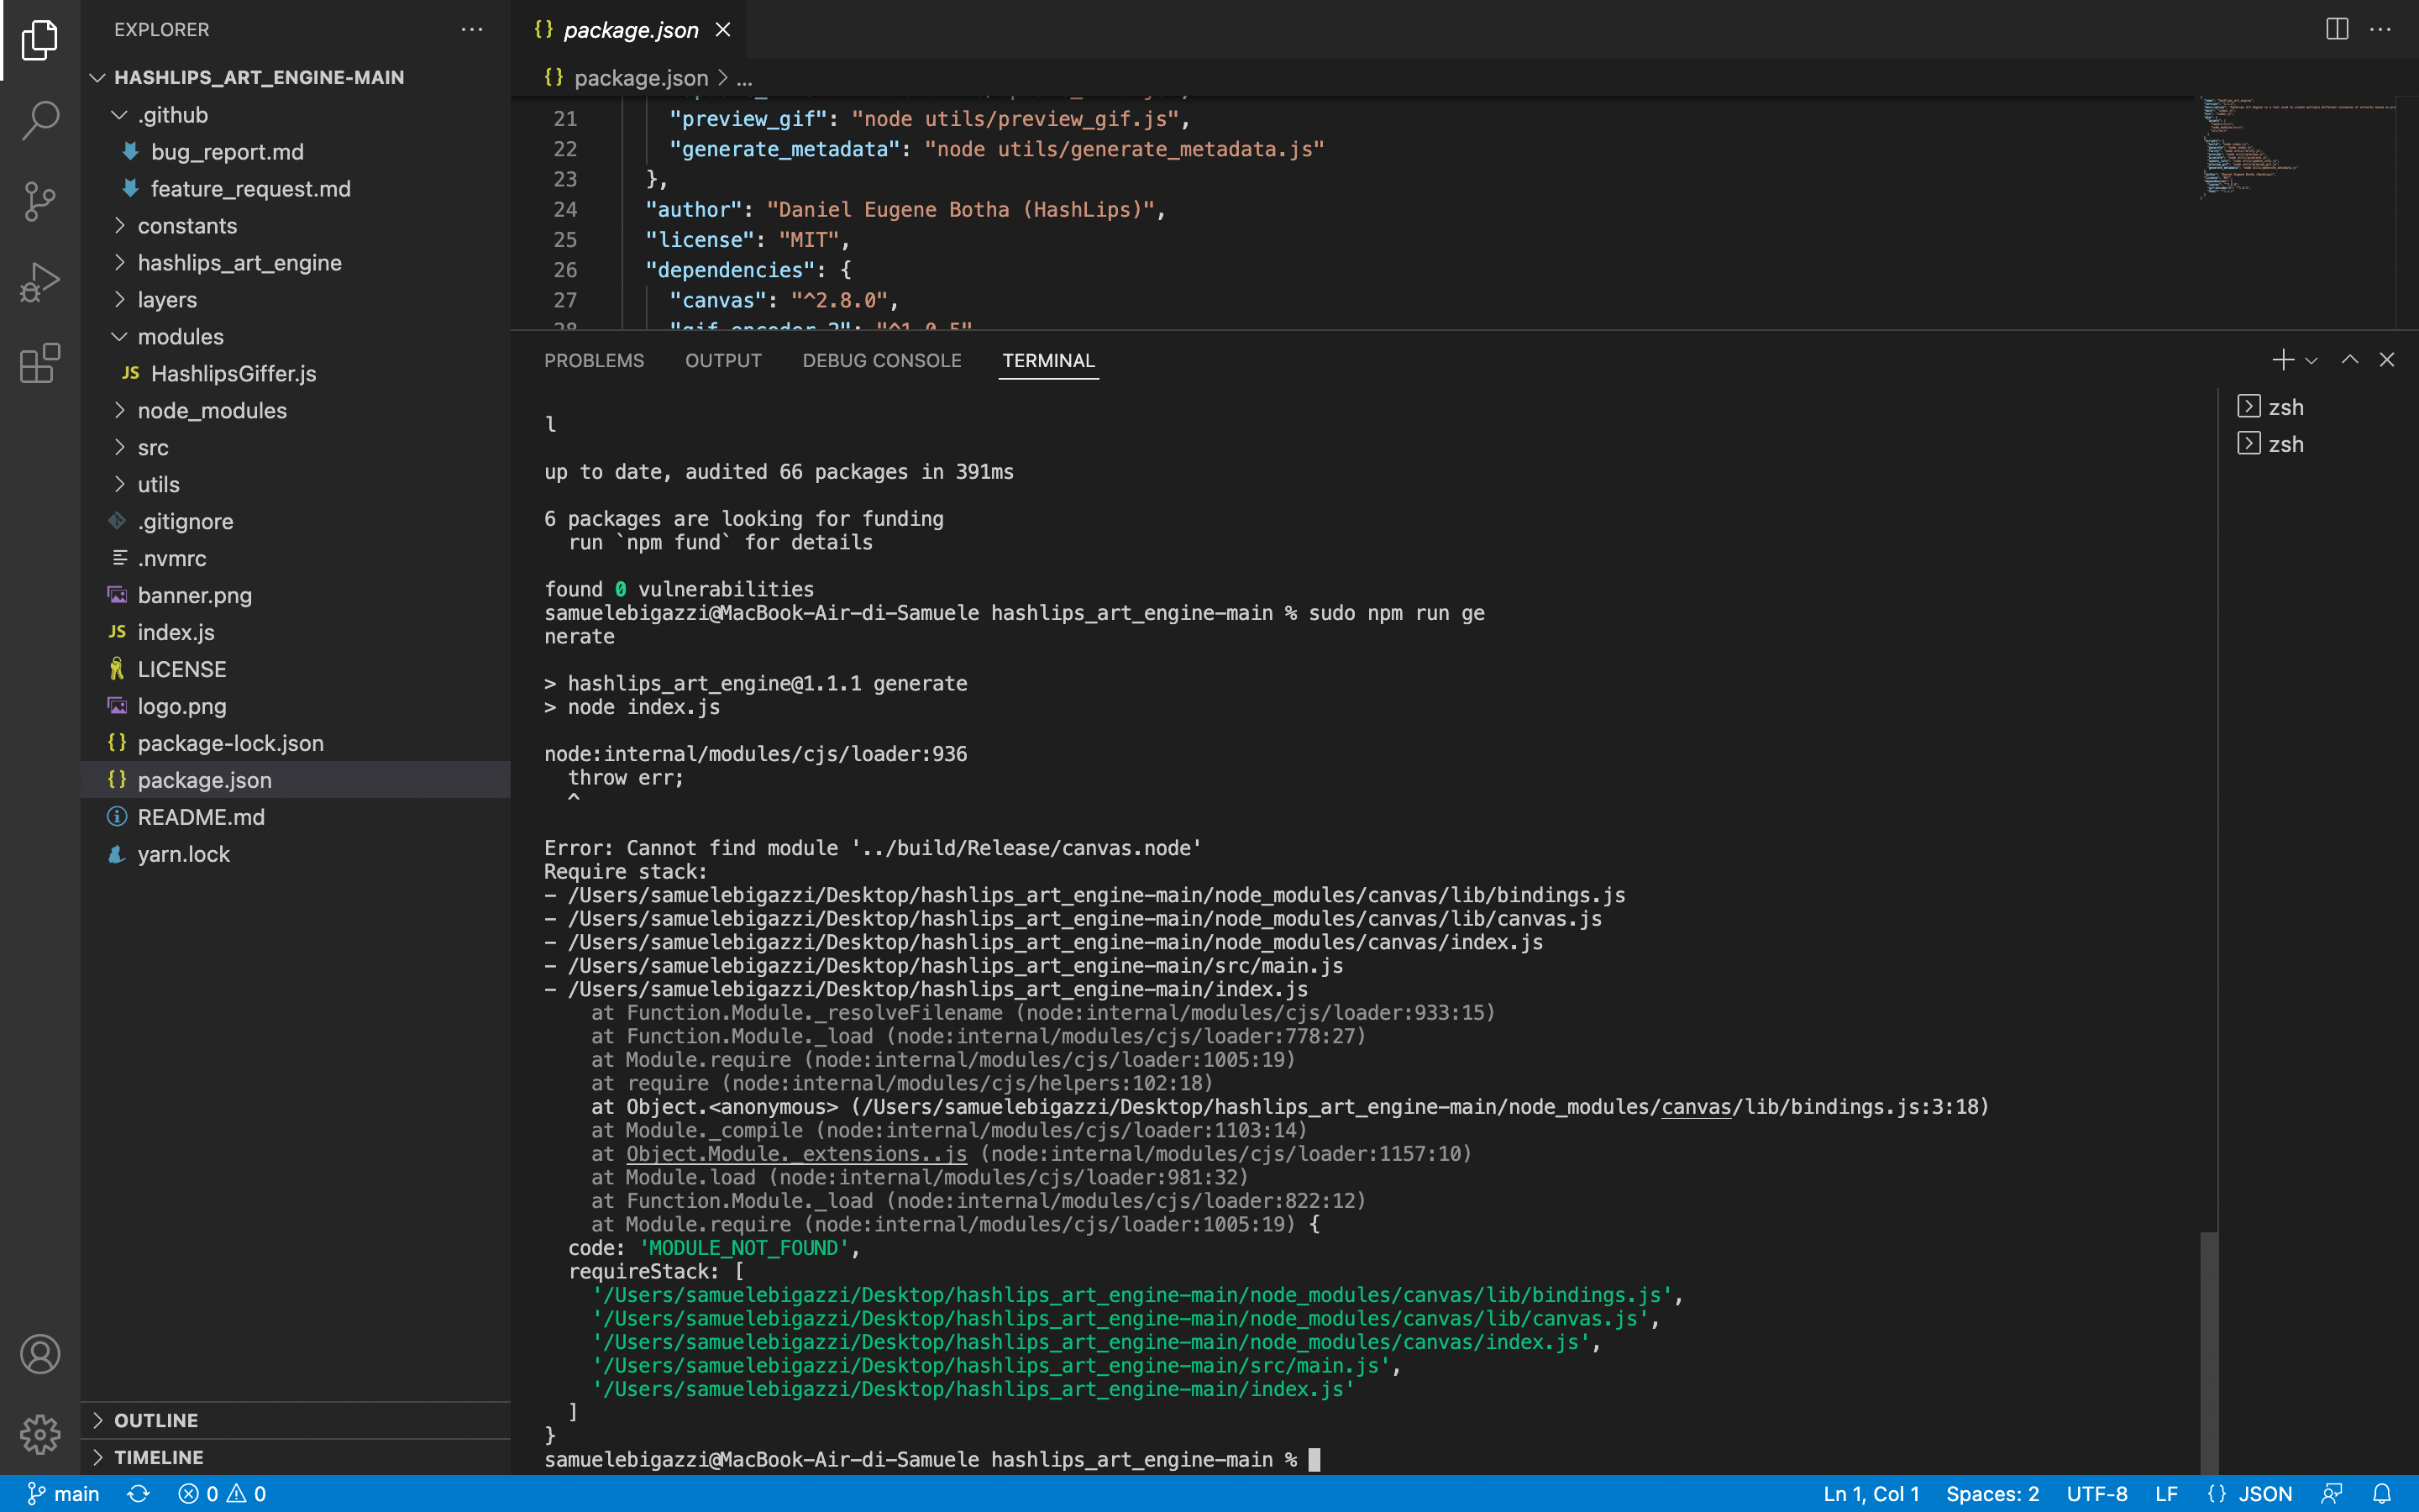The height and width of the screenshot is (1512, 2419).
Task: Open the Search view in the activity bar
Action: pos(39,119)
